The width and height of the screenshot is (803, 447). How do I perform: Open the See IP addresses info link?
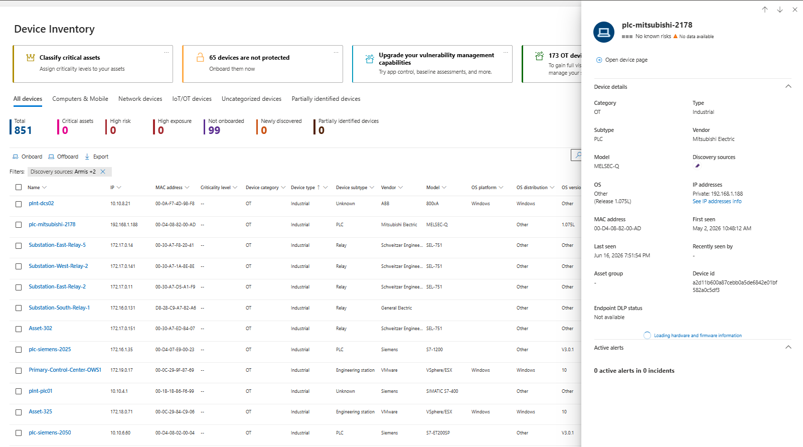click(717, 201)
